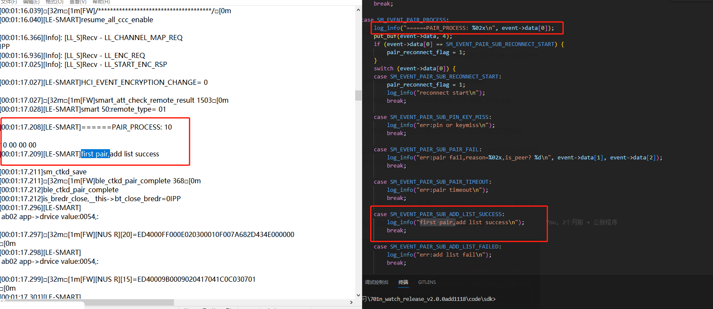The height and width of the screenshot is (309, 713).
Task: Click the '[NUS R][20]=ED4000FF...' log line
Action: [147, 234]
